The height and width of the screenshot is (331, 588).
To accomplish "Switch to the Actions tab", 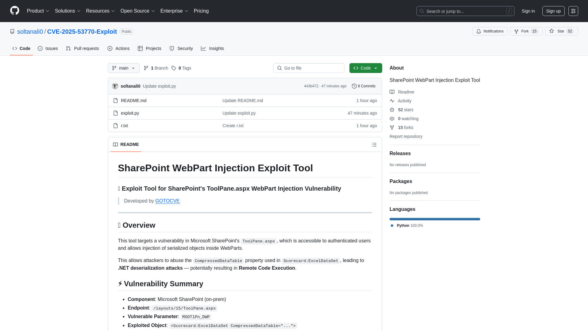I will [x=119, y=48].
